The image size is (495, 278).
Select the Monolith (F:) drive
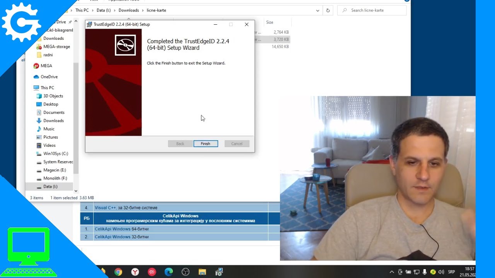pyautogui.click(x=55, y=178)
